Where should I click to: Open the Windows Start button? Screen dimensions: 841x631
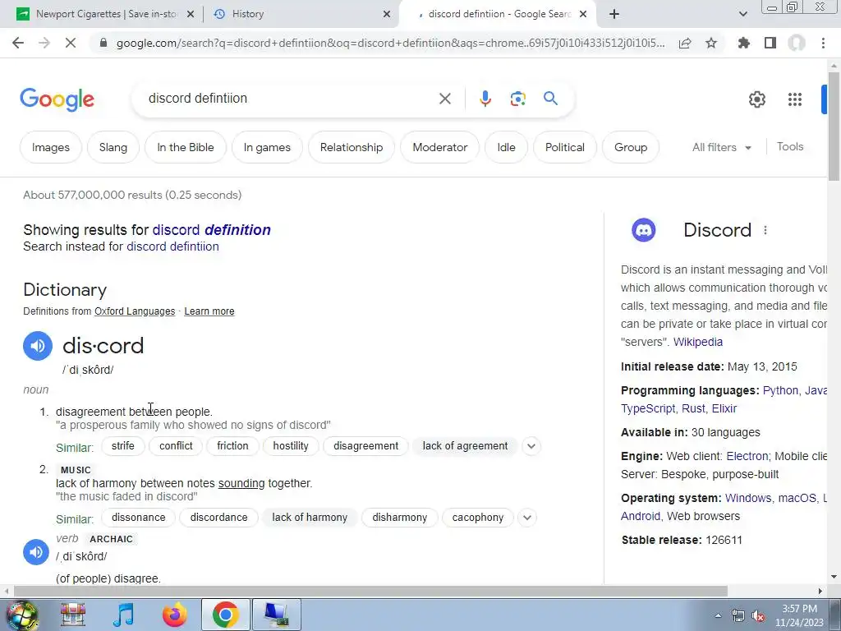pos(21,615)
